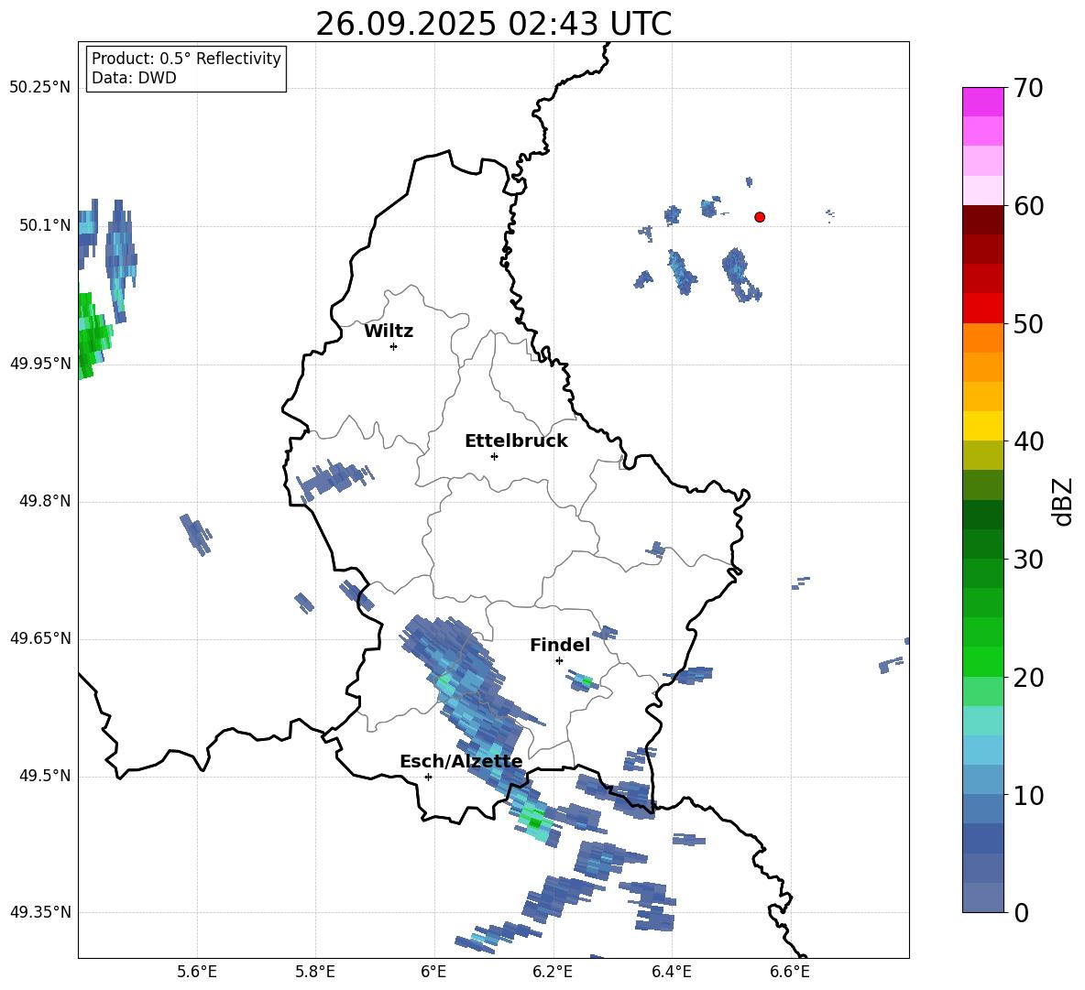1085x990 pixels.
Task: Click the Ettelbruck station cross marker
Action: 494,456
